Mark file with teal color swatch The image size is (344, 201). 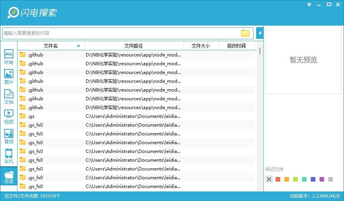[304, 179]
